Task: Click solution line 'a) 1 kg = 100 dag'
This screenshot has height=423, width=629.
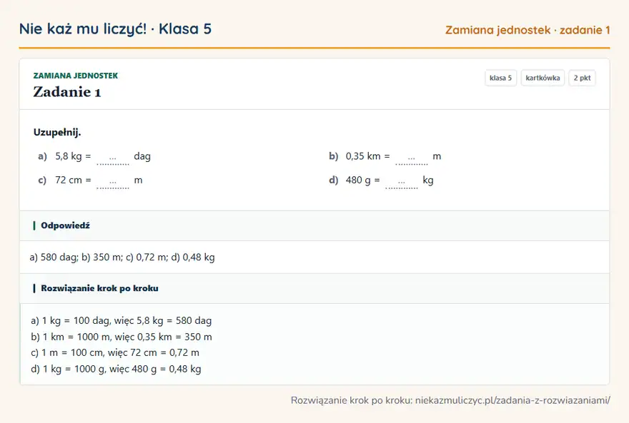Action: coord(121,320)
